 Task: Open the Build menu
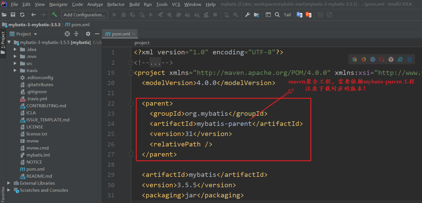tap(135, 4)
